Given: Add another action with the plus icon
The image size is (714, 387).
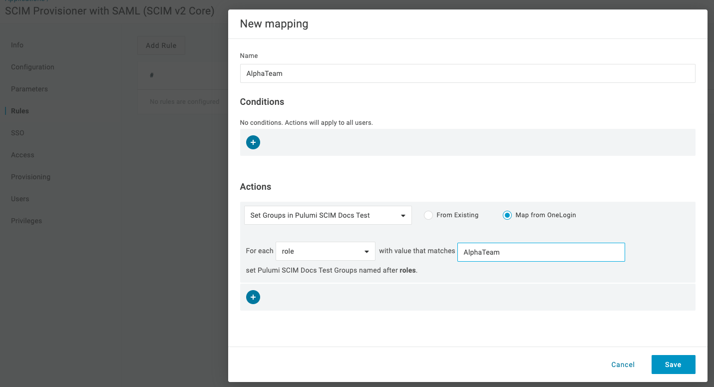Looking at the screenshot, I should (x=253, y=297).
